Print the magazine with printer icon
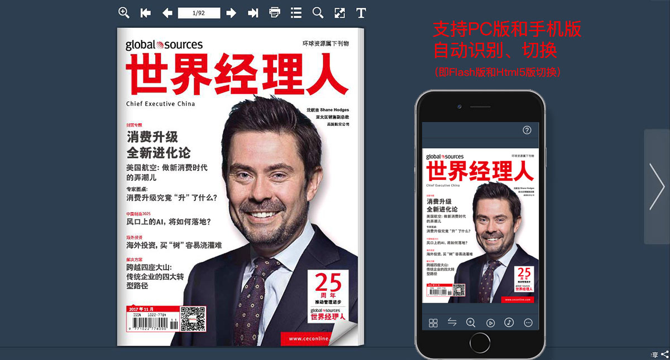This screenshot has width=670, height=360. click(275, 13)
